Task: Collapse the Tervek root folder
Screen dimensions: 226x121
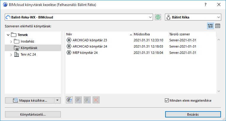Action: click(x=7, y=35)
